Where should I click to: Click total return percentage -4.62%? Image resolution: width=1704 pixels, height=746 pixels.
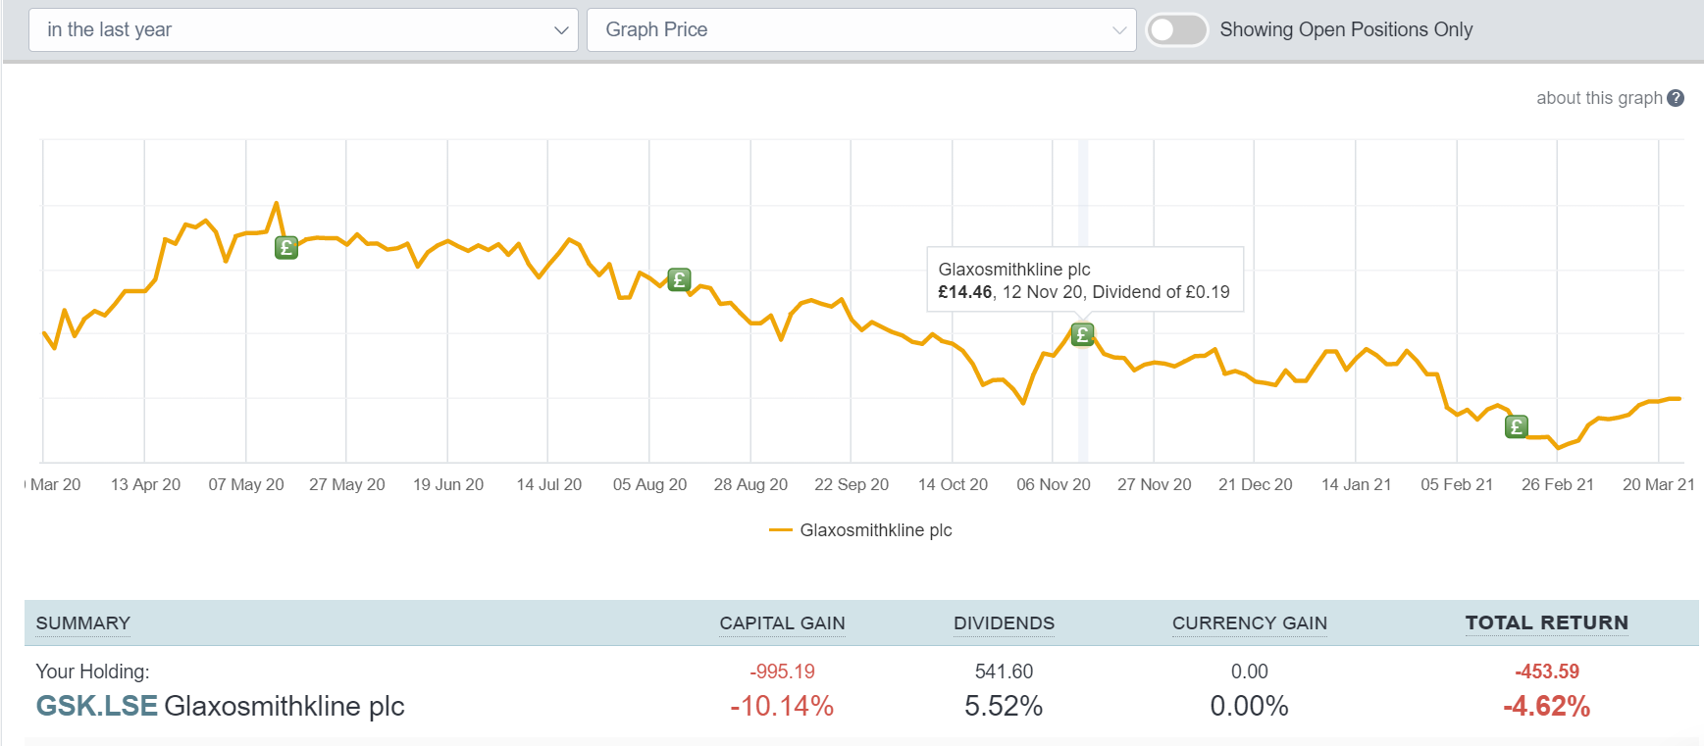[x=1547, y=706]
